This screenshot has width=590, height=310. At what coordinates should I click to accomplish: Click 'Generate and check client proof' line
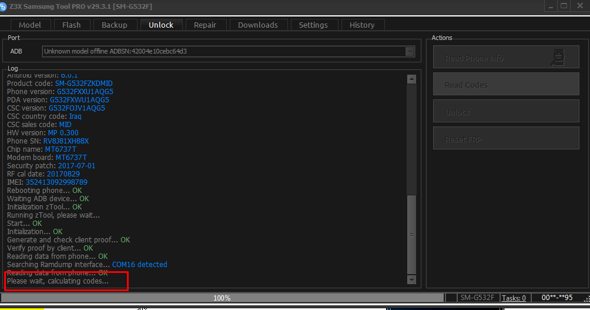(x=69, y=240)
